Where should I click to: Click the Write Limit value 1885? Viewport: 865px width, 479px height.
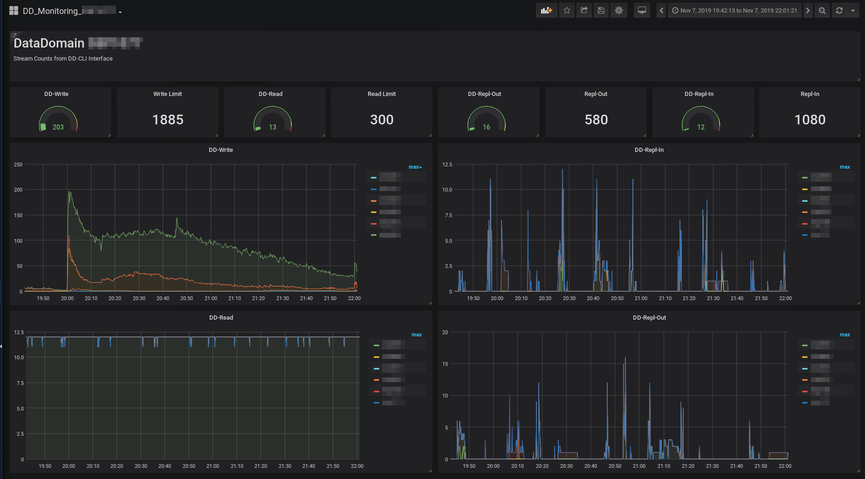click(168, 120)
